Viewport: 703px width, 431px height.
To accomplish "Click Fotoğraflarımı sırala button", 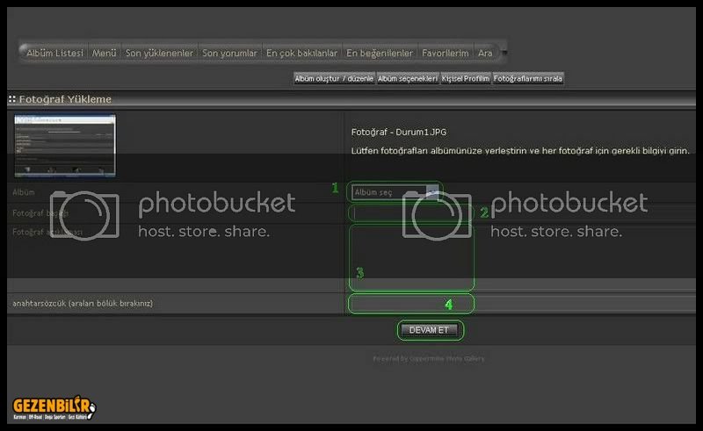I will click(527, 79).
